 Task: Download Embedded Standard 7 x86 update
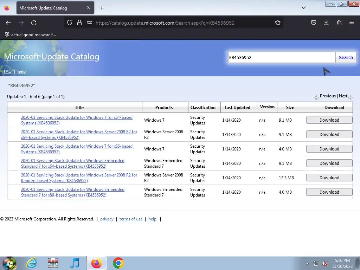coord(329,192)
